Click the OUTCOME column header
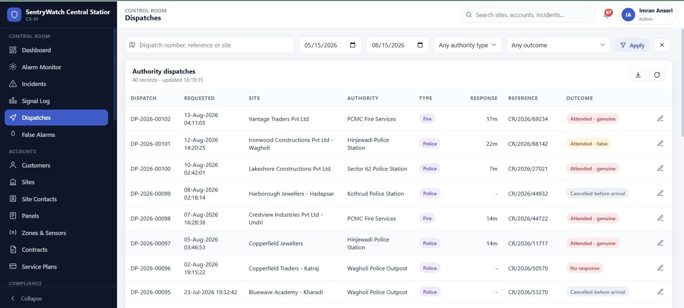The image size is (684, 308). click(x=579, y=98)
